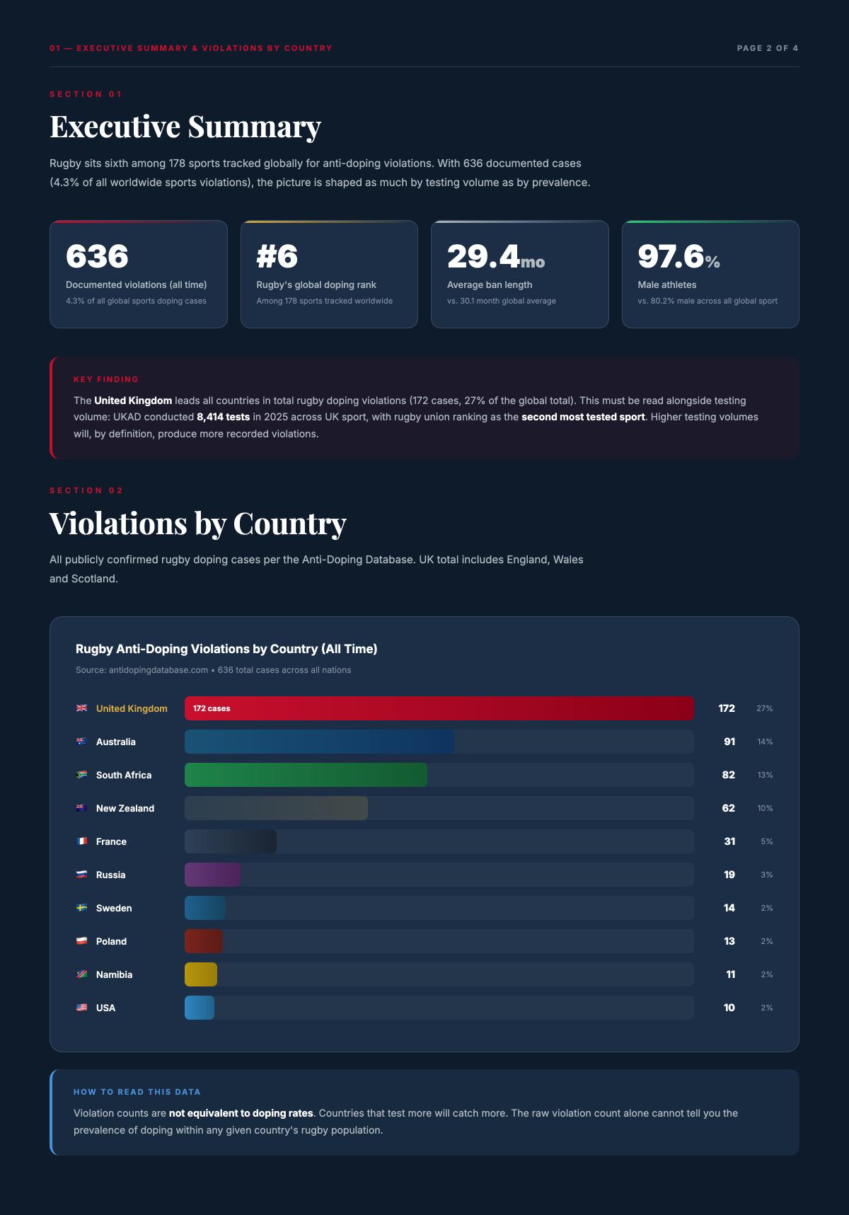Image resolution: width=849 pixels, height=1215 pixels.
Task: Select the purple Russia bar
Action: (x=212, y=875)
